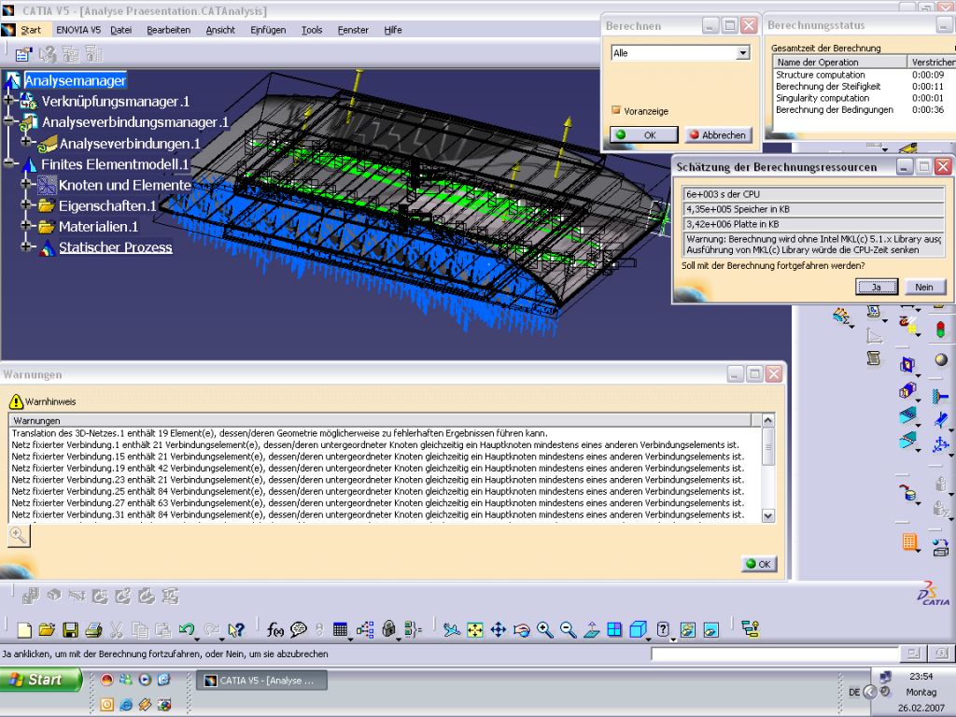Open the Einfügen menu
This screenshot has height=717, width=956.
tap(268, 30)
